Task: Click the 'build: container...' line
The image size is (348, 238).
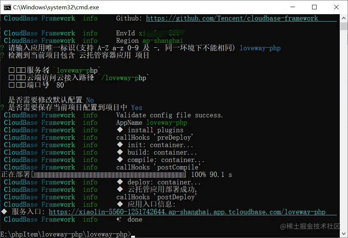Action: (x=157, y=152)
